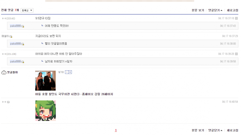
Task: Click nickname ㅇㅇ(223.62)
Action: 9,18
